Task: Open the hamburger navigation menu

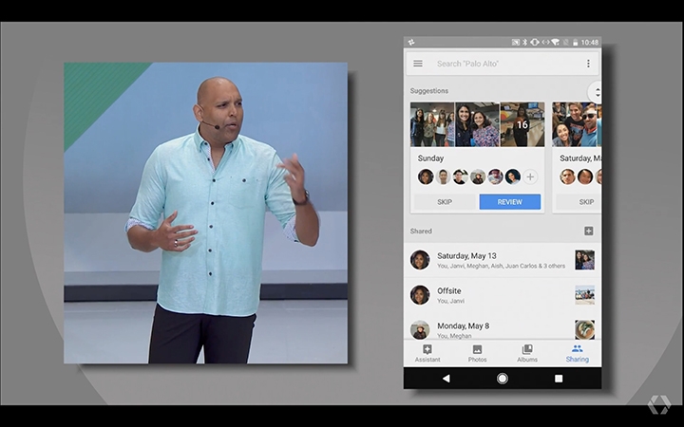Action: coord(417,64)
